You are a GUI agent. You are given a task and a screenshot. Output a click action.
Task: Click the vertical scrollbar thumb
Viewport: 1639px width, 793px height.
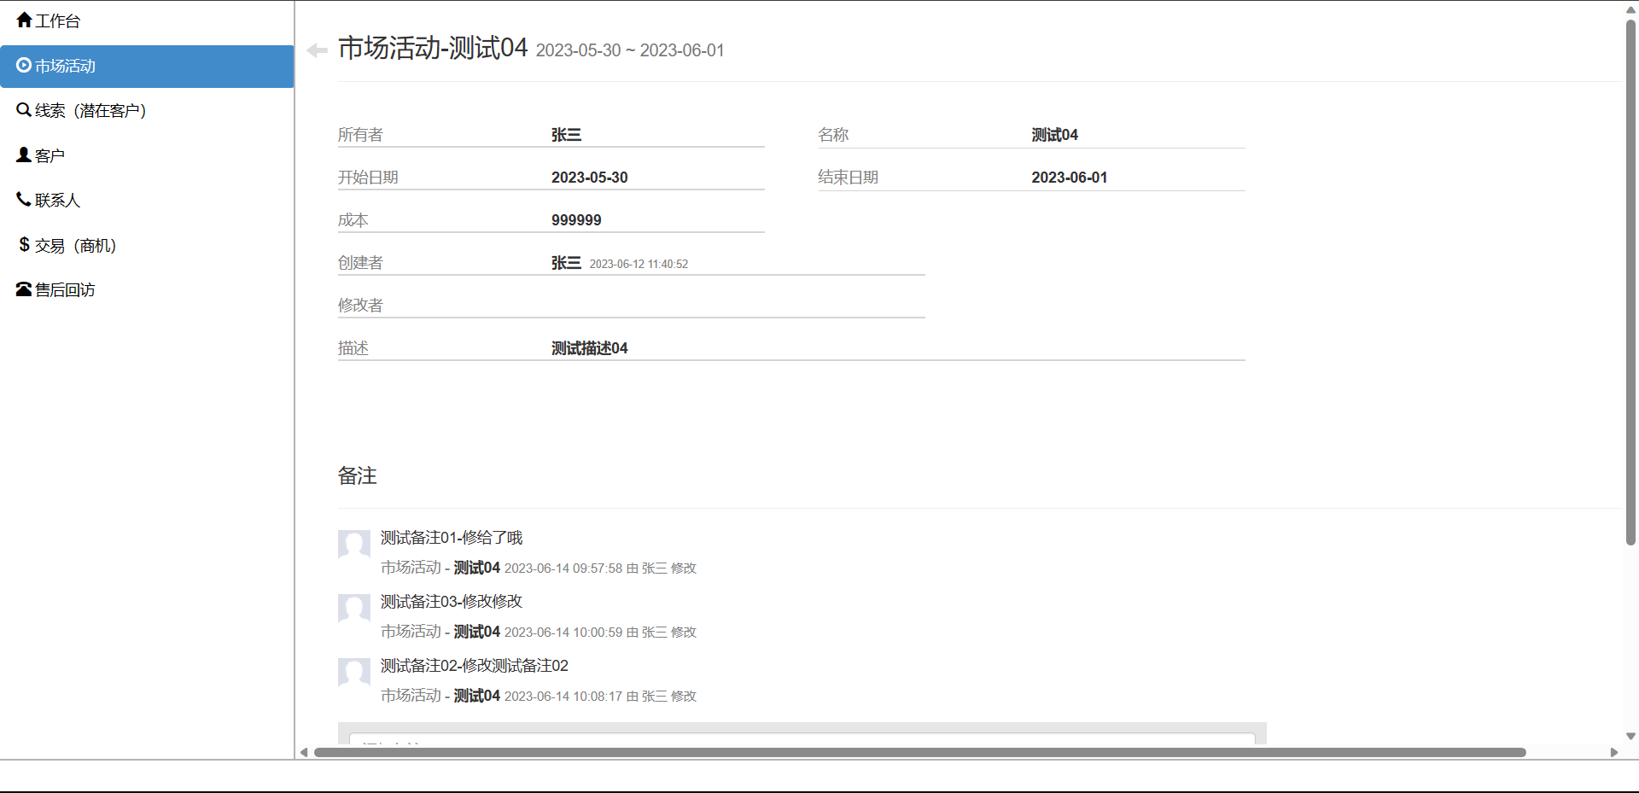point(1630,282)
